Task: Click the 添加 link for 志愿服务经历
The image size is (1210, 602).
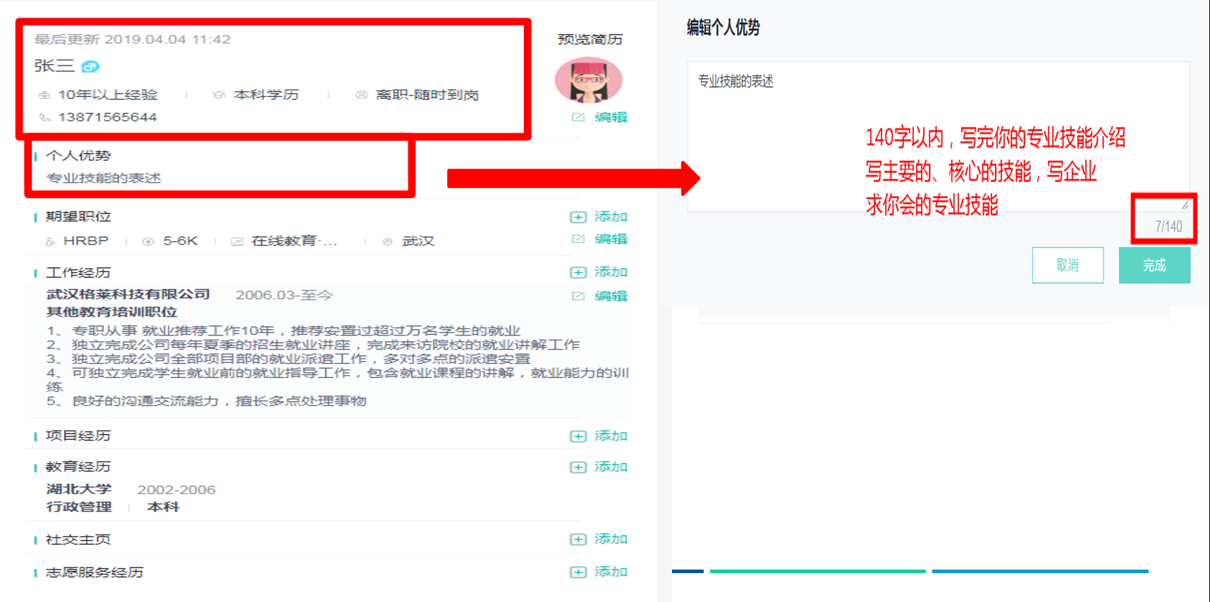Action: coord(611,572)
